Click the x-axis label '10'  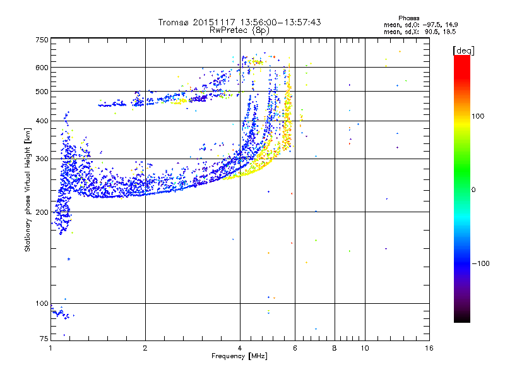coord(365,348)
